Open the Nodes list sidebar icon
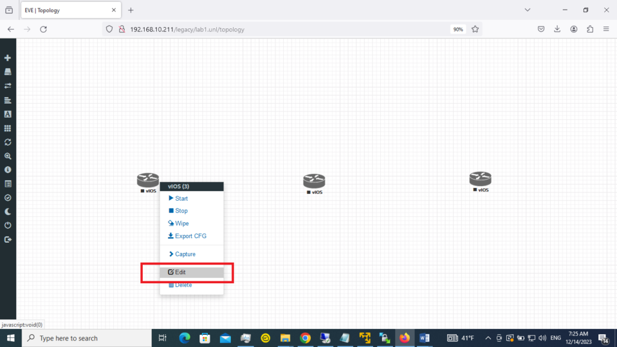This screenshot has height=347, width=617. click(x=7, y=72)
